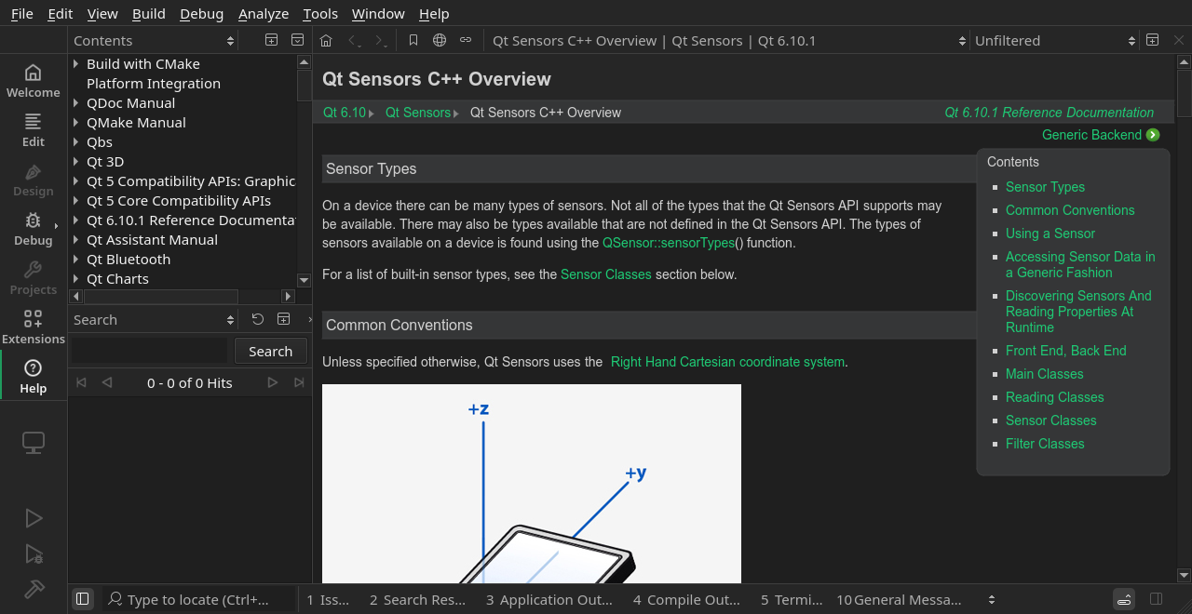Open the Analyze menu
Viewport: 1192px width, 614px height.
click(264, 13)
